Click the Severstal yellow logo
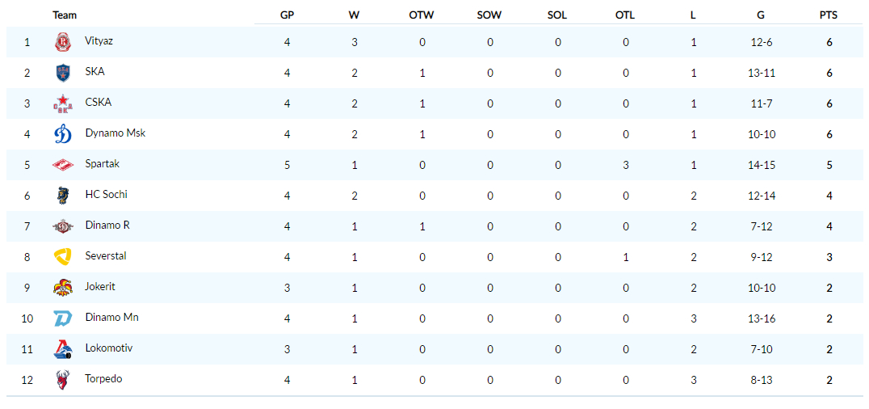 [63, 257]
